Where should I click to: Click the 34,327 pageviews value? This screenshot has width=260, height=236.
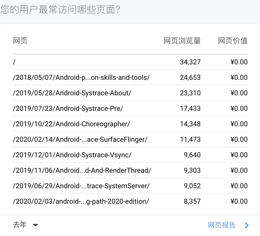[x=190, y=62]
